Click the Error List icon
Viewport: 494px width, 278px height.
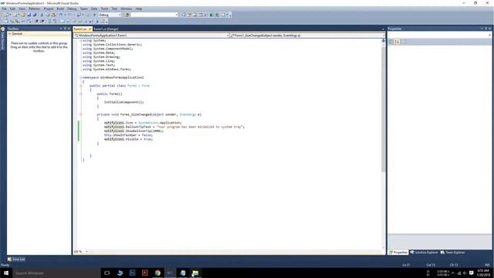coord(9,259)
